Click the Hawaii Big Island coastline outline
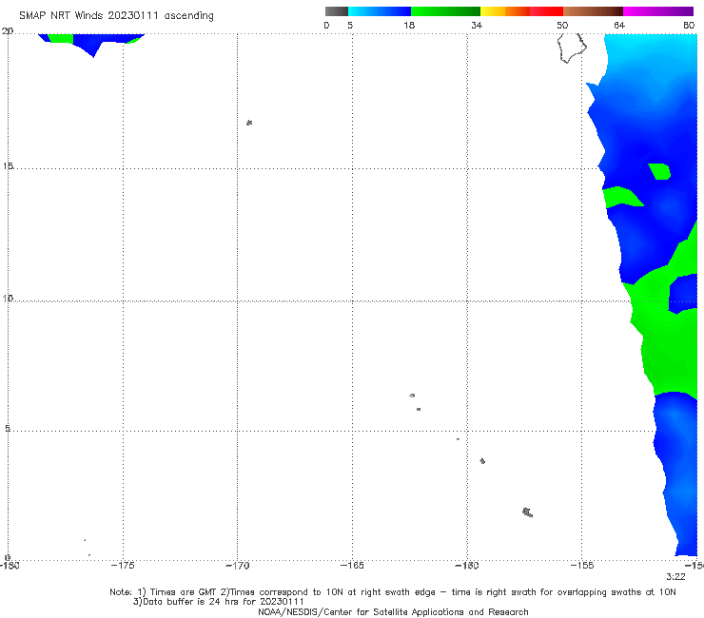This screenshot has width=704, height=618. (572, 48)
